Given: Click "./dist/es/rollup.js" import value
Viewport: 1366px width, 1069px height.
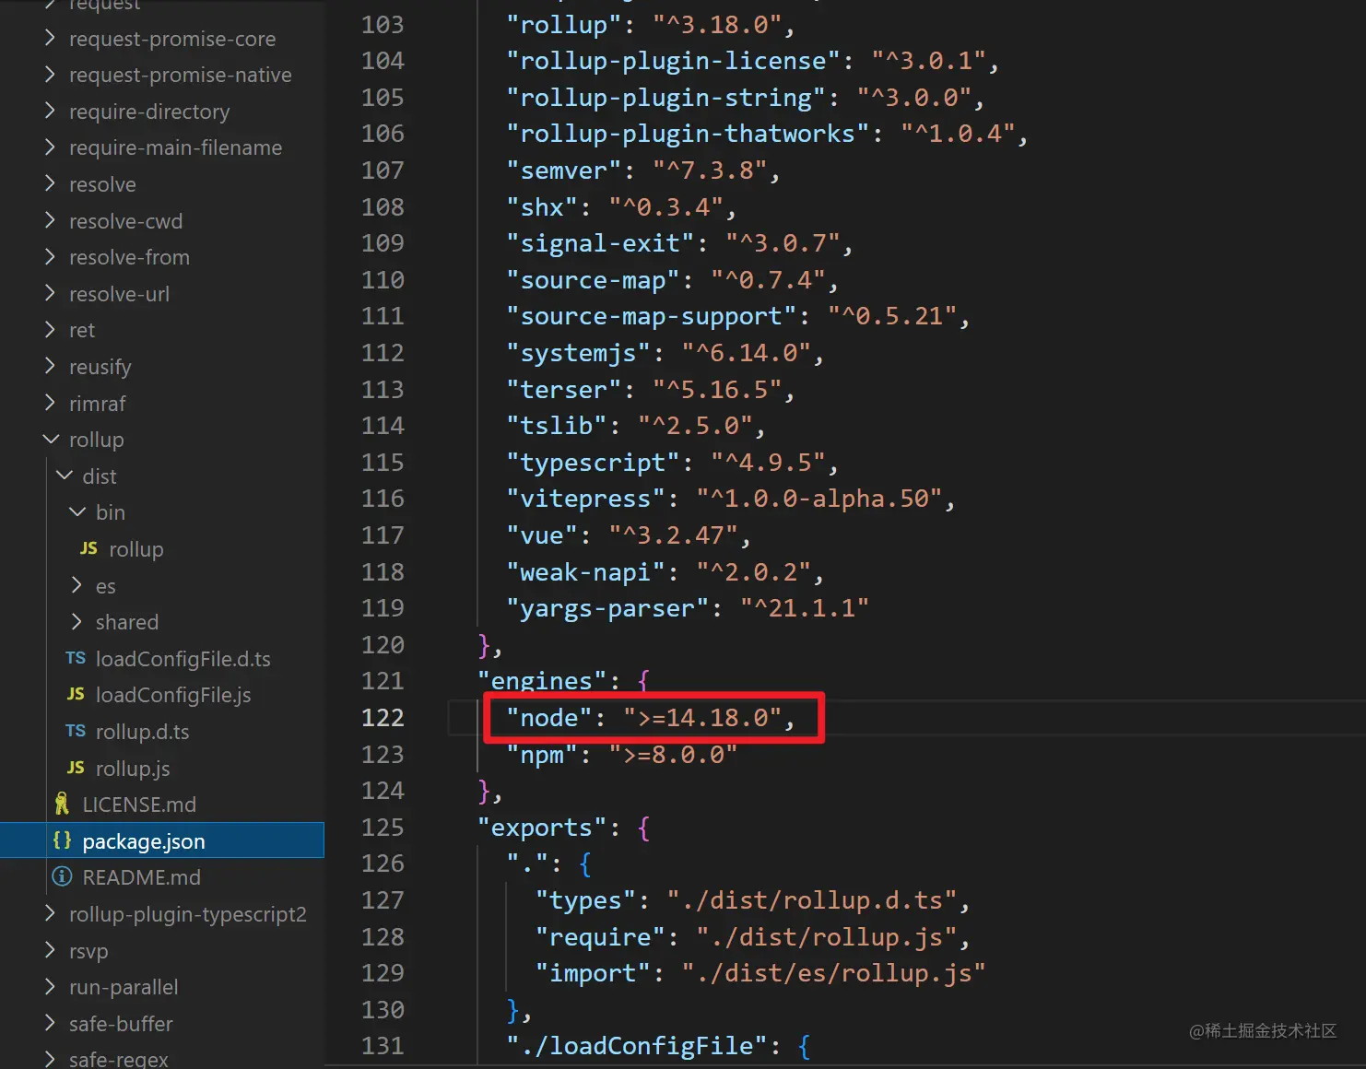Looking at the screenshot, I should pos(833,973).
